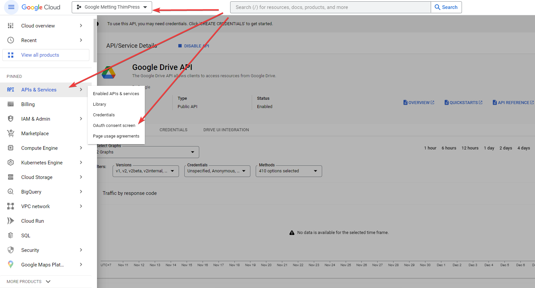Click the search resources input field
Image resolution: width=535 pixels, height=288 pixels.
point(330,7)
